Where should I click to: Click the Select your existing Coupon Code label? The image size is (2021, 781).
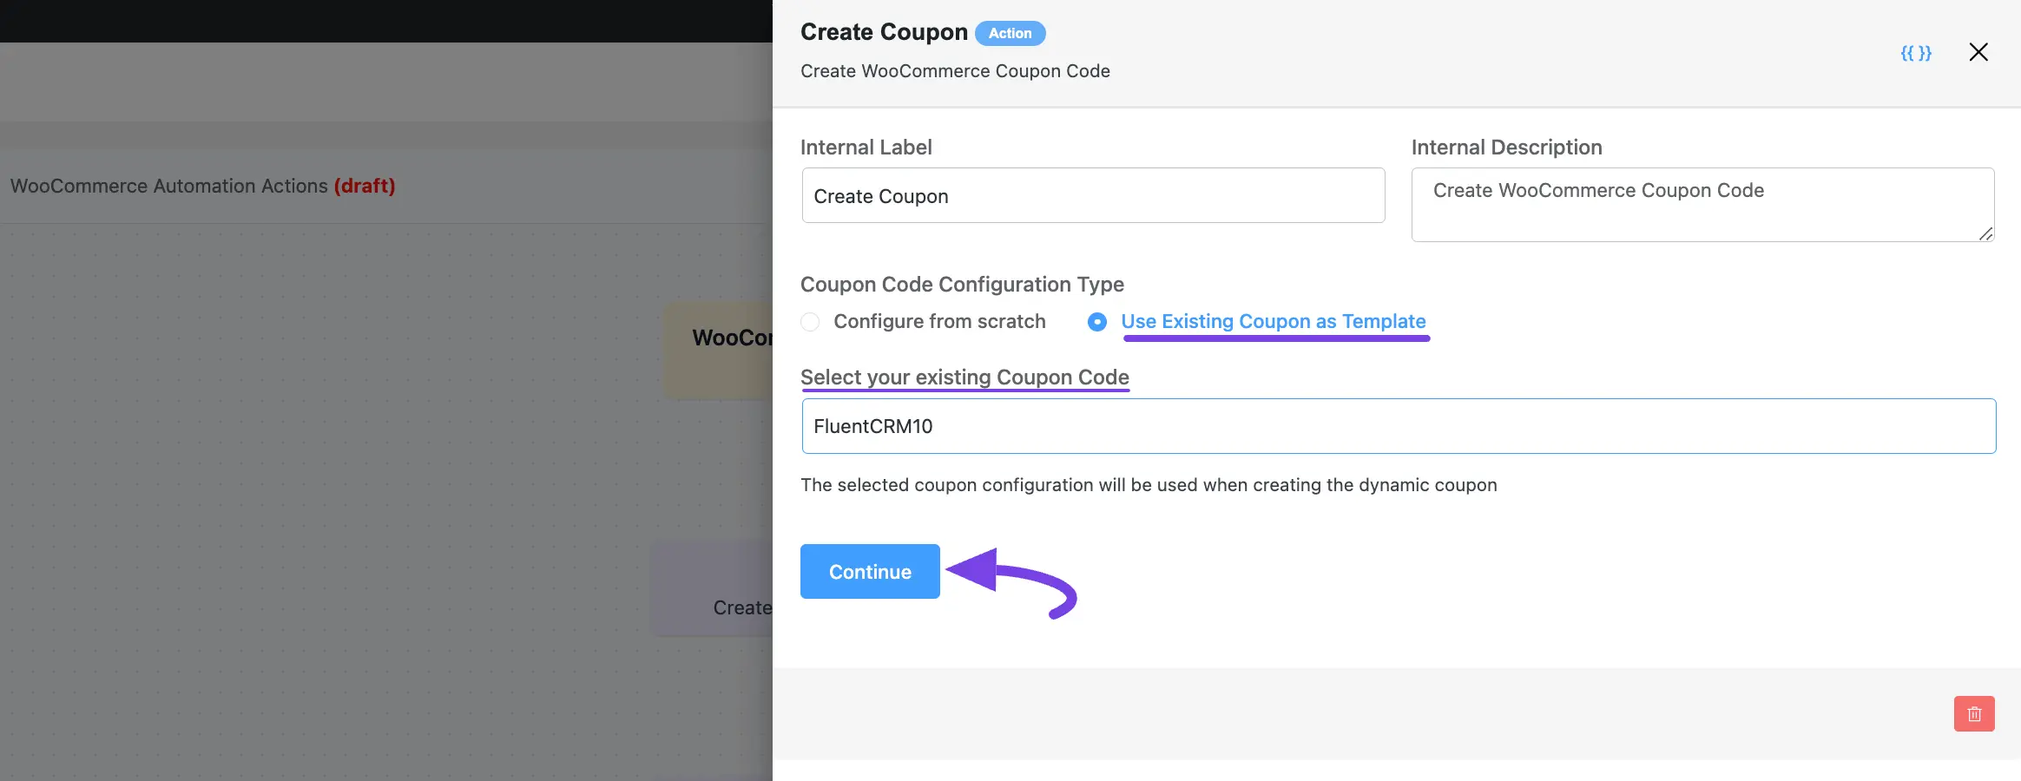click(964, 377)
